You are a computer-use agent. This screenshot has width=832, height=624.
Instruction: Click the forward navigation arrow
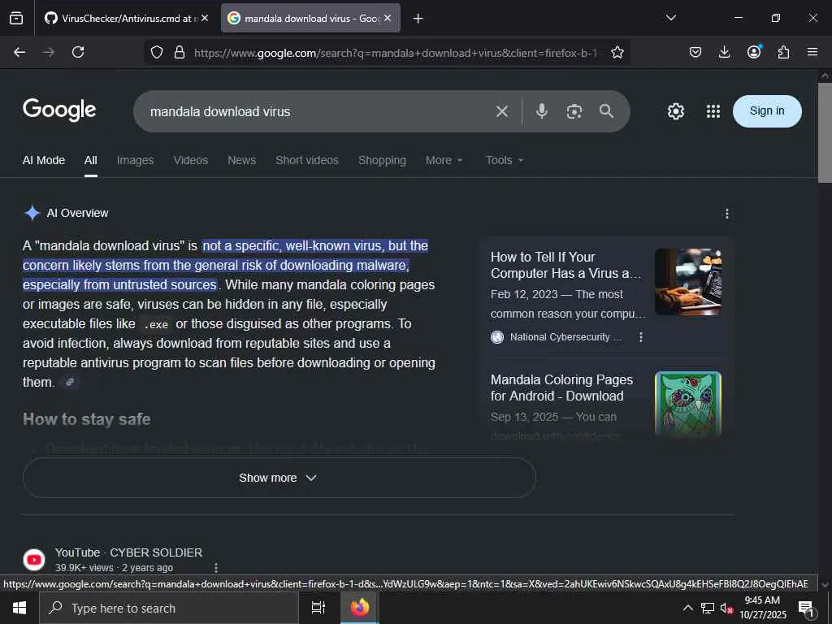tap(48, 52)
